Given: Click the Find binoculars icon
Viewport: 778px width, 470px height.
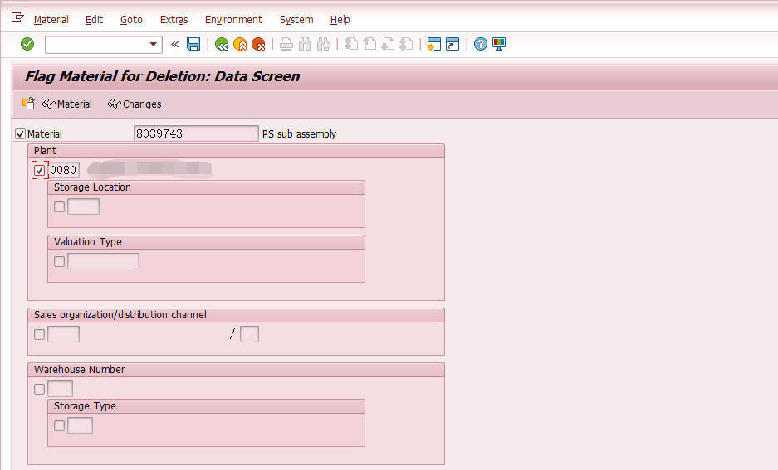Looking at the screenshot, I should [x=305, y=45].
